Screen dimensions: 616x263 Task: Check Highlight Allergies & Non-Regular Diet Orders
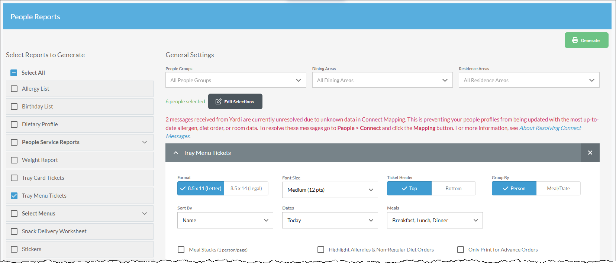(321, 250)
